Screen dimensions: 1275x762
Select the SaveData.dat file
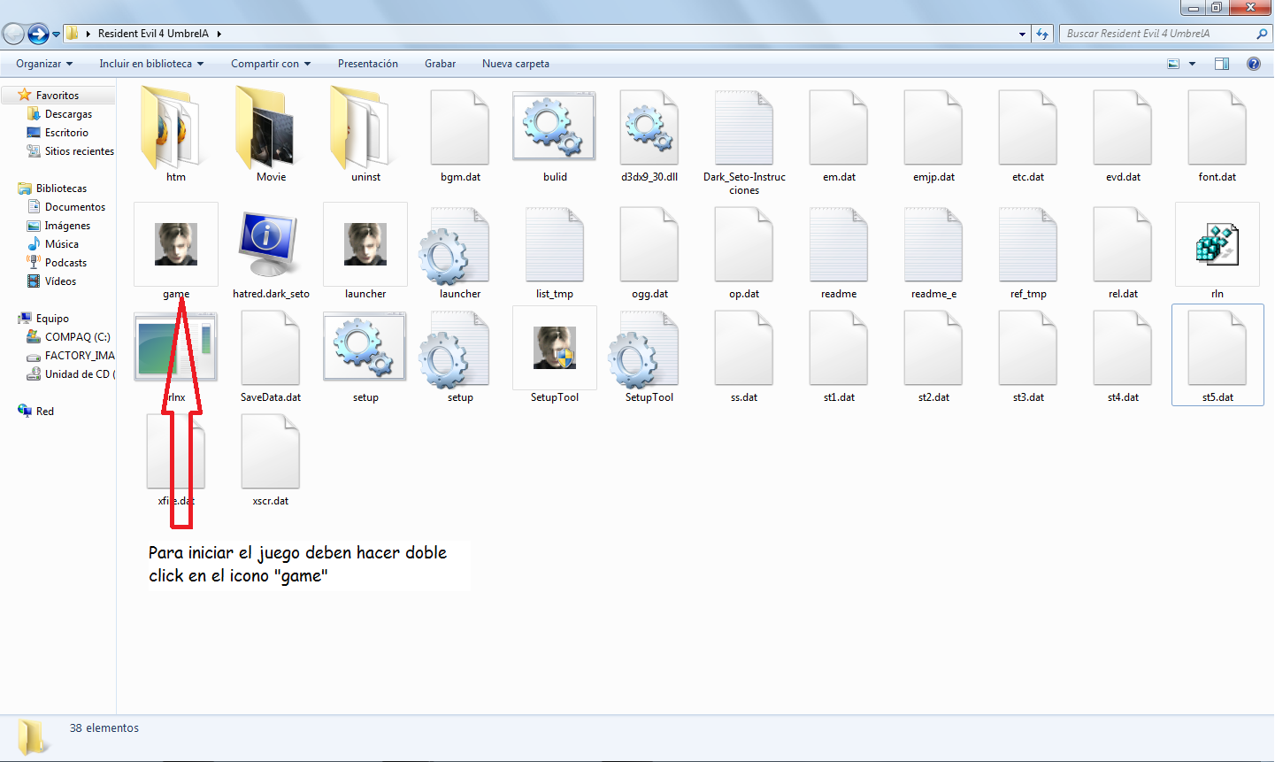[x=271, y=355]
